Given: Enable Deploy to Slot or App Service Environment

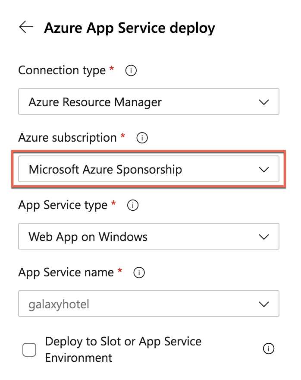Looking at the screenshot, I should point(29,350).
